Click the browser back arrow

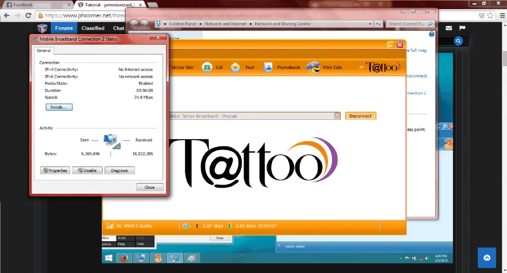pyautogui.click(x=7, y=15)
